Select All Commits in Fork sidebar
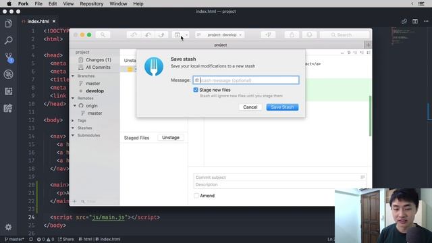Image resolution: width=432 pixels, height=243 pixels. pos(94,67)
